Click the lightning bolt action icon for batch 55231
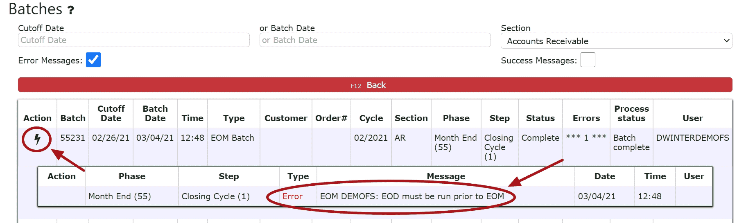Screen dimensions: 746x223 (x=37, y=139)
